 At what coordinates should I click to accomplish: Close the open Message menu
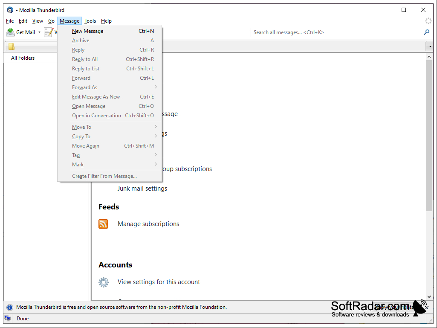coord(69,21)
